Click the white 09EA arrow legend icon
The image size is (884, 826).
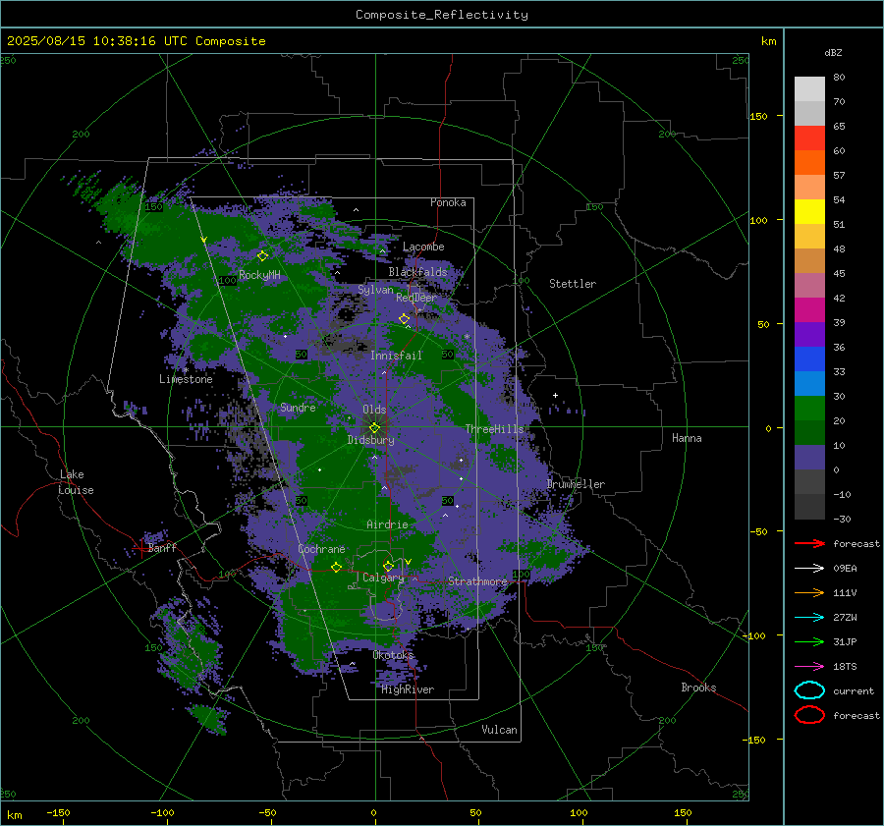[809, 569]
